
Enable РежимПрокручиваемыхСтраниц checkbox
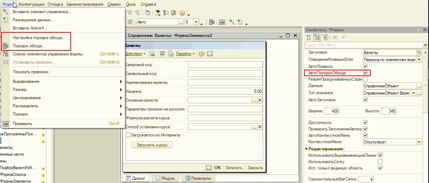(365, 79)
